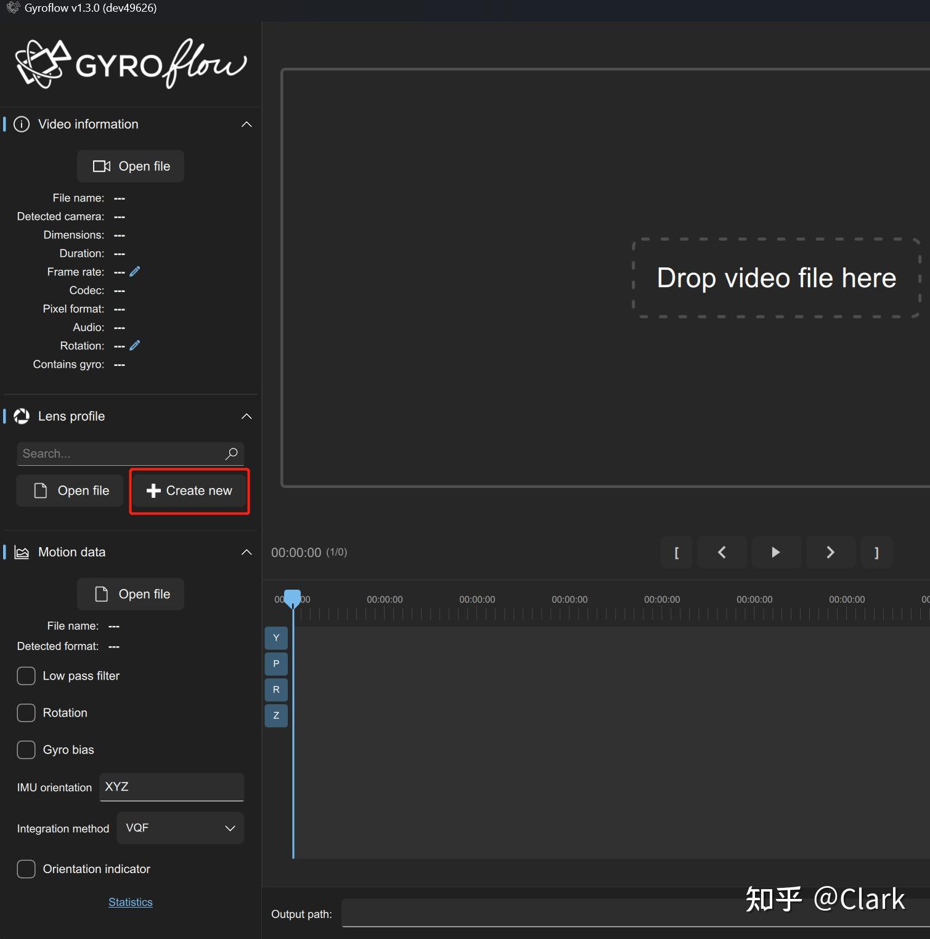Click the chart icon beside Motion data

(21, 552)
